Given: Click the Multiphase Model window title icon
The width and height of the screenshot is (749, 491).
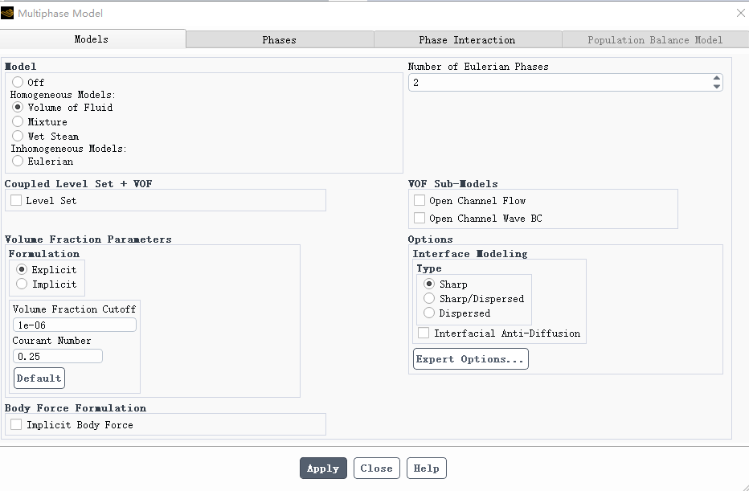Looking at the screenshot, I should [x=8, y=13].
